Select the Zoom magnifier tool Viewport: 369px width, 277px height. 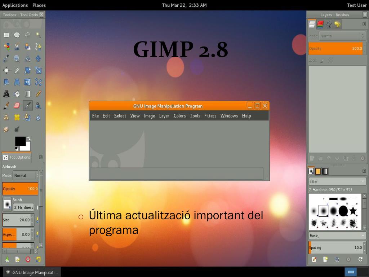pos(17,58)
